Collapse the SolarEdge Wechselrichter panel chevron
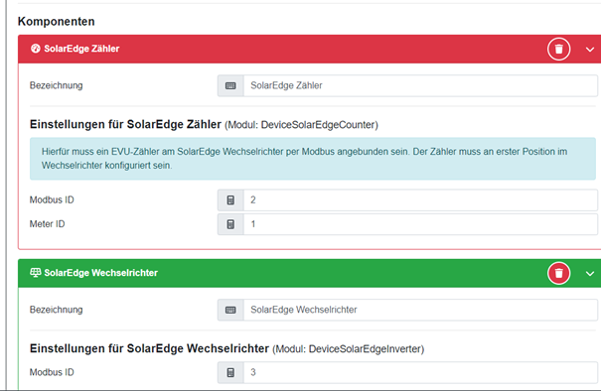This screenshot has height=391, width=601. point(590,274)
